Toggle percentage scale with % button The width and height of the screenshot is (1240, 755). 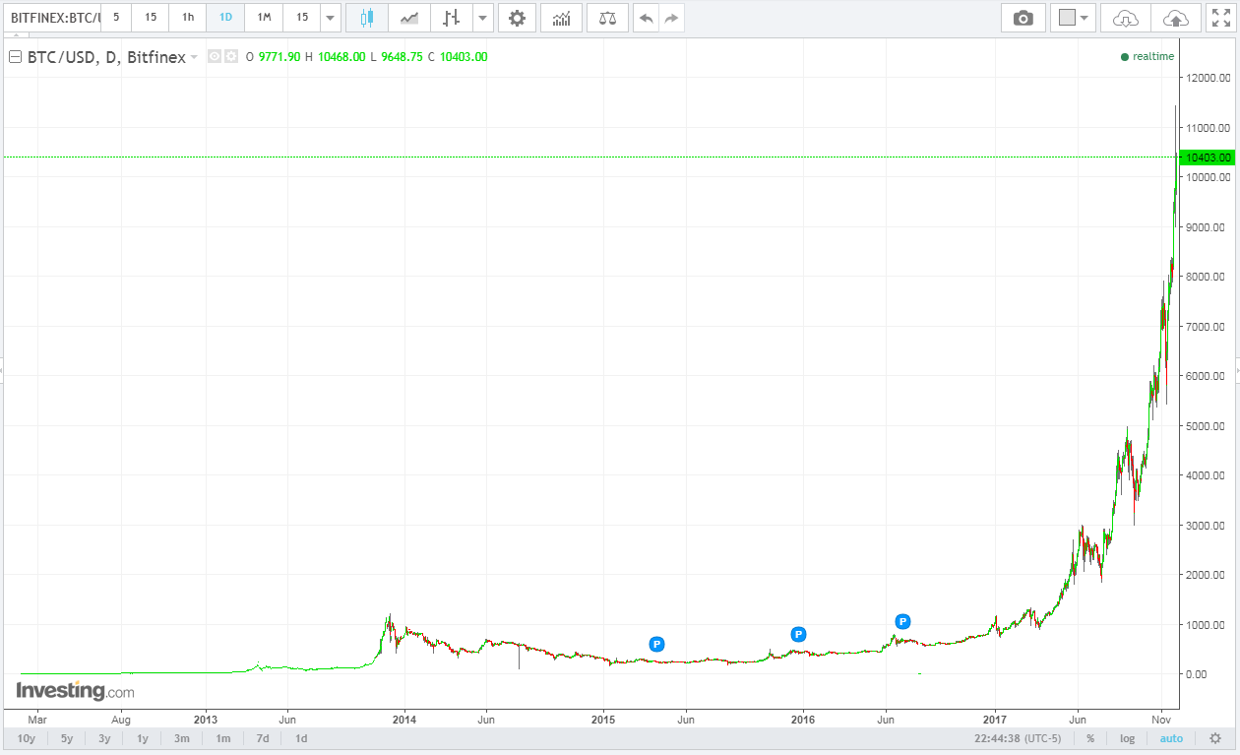[1090, 738]
